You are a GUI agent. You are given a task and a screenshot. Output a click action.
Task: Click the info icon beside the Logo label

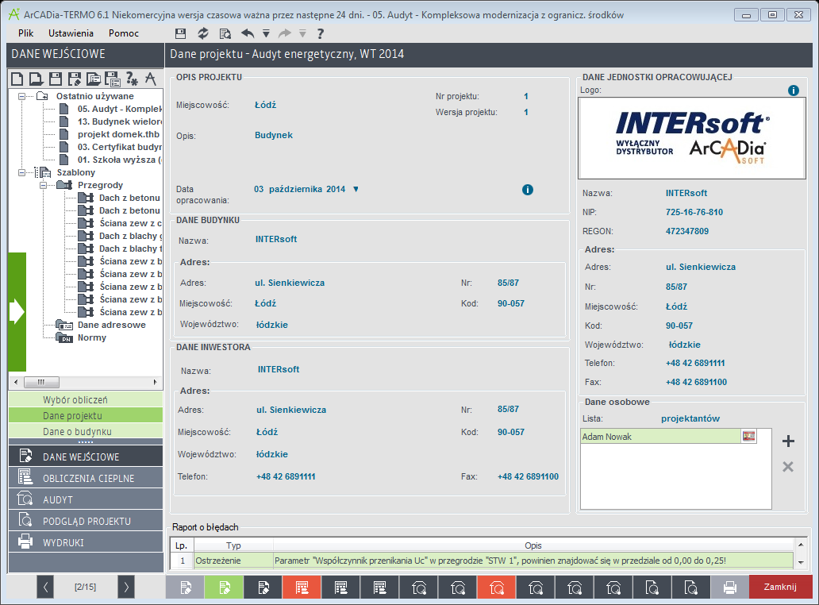tap(793, 91)
